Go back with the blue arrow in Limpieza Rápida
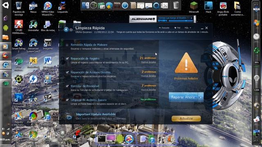This screenshot has height=147, width=262. [66, 29]
